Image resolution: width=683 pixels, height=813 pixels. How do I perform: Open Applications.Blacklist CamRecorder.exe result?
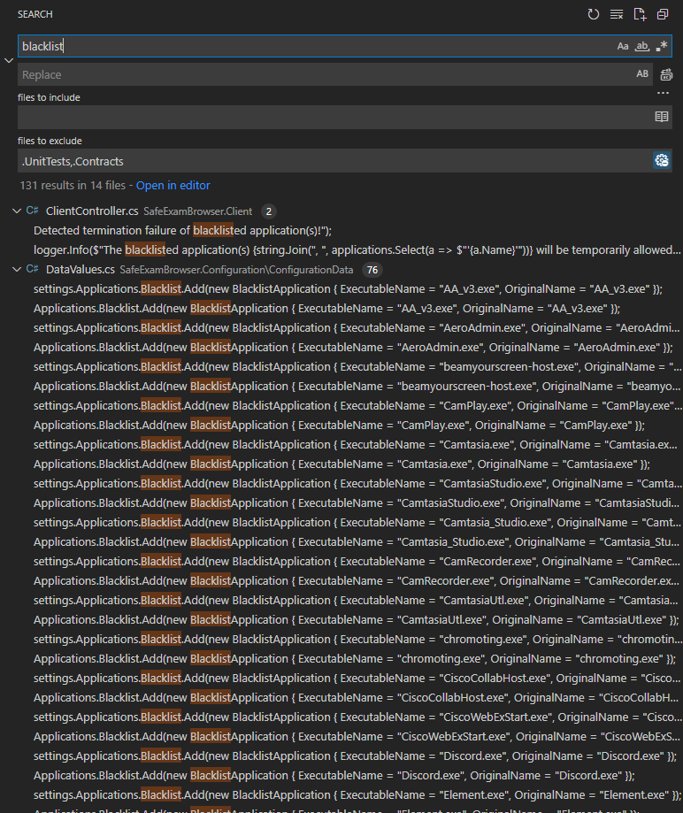click(x=357, y=580)
